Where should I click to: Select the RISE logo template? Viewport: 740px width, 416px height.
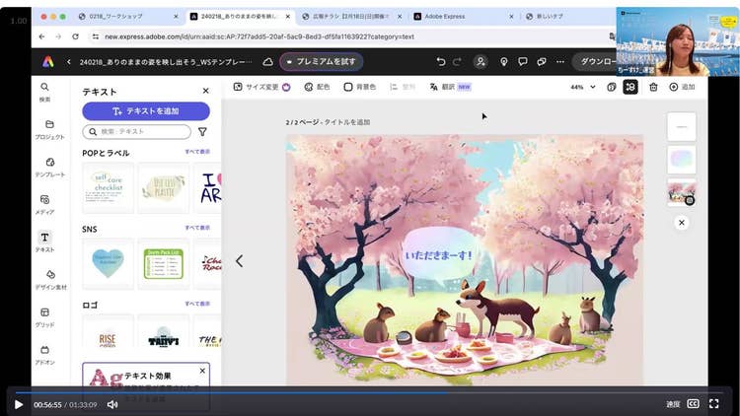pos(109,331)
